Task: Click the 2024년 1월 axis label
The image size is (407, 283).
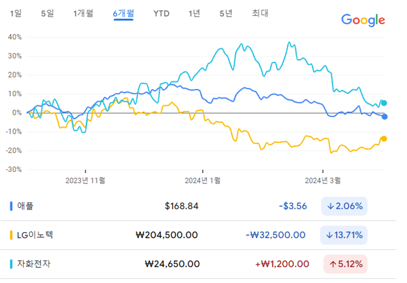Action: (x=203, y=181)
